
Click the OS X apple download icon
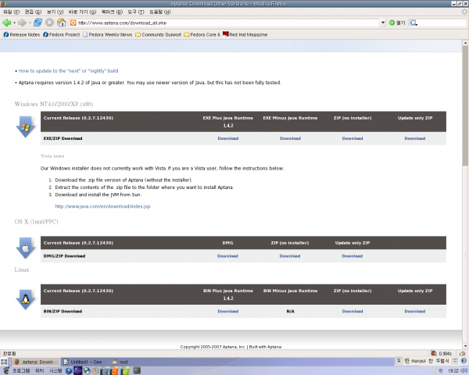(26, 248)
